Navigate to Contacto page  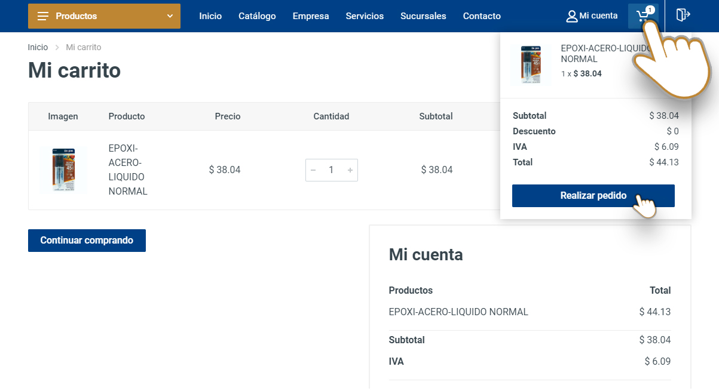coord(482,16)
